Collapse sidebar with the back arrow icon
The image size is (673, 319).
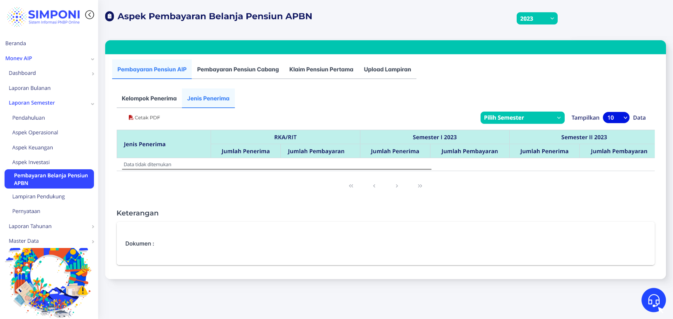click(x=90, y=15)
